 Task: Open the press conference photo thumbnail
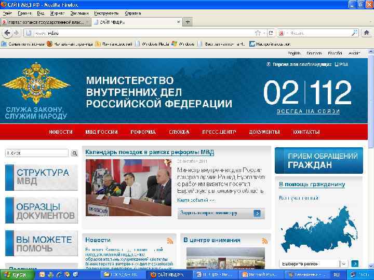pos(128,188)
